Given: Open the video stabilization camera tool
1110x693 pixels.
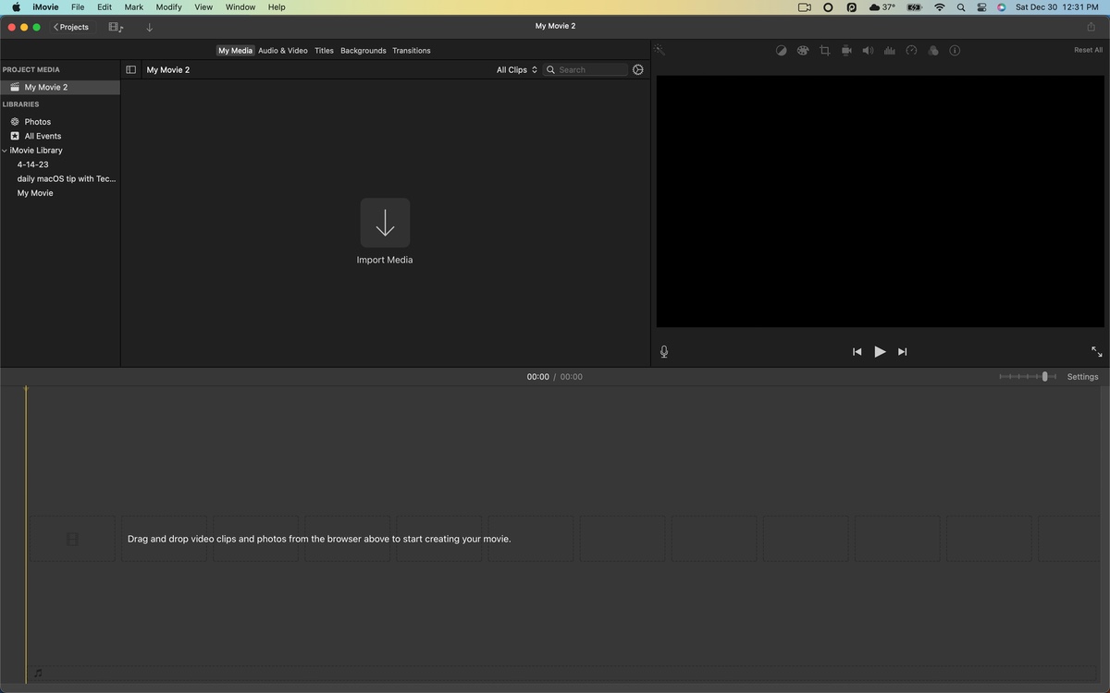Looking at the screenshot, I should coord(846,51).
